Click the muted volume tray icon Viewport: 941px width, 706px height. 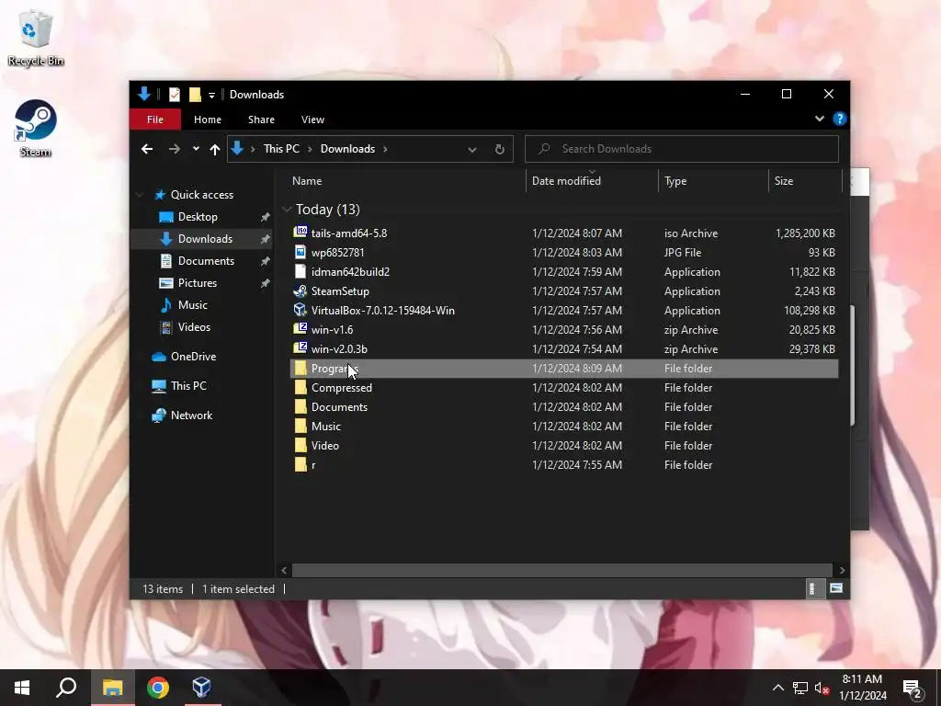point(822,689)
